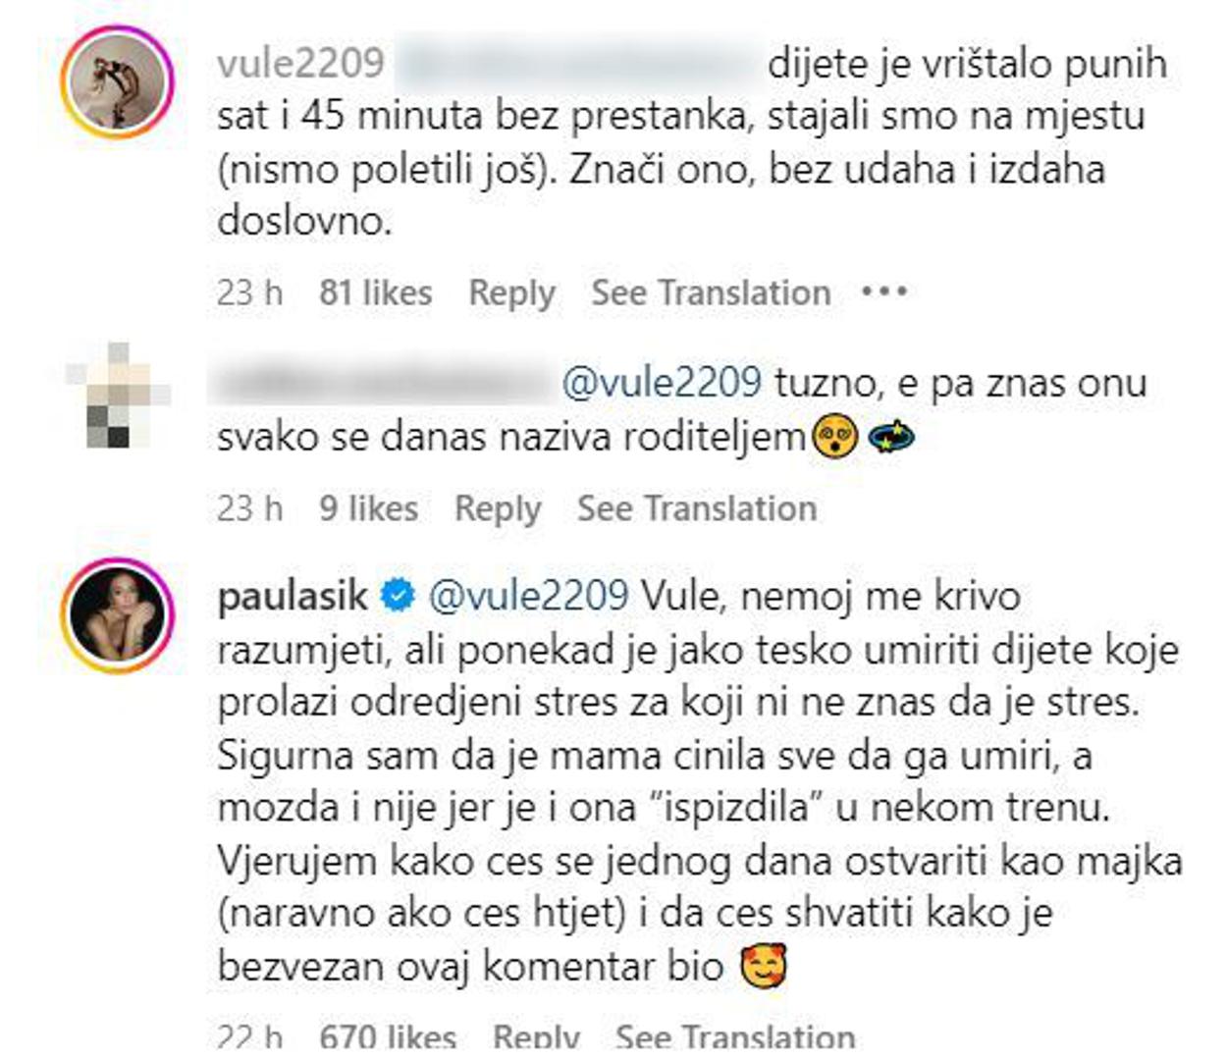Viewport: 1227px width, 1060px height.
Task: See translation of paulasik's comment
Action: tap(735, 1037)
